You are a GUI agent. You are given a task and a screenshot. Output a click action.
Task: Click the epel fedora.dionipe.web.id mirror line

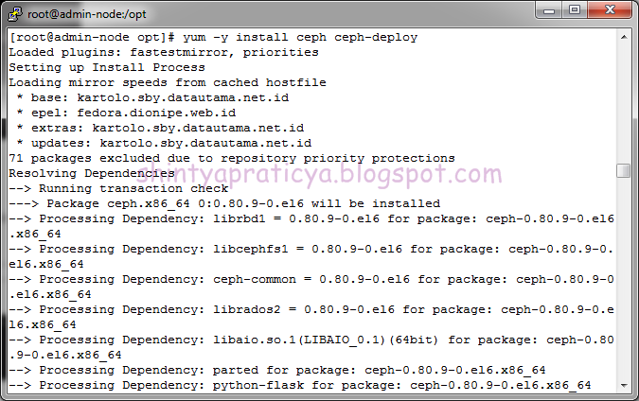pos(126,113)
